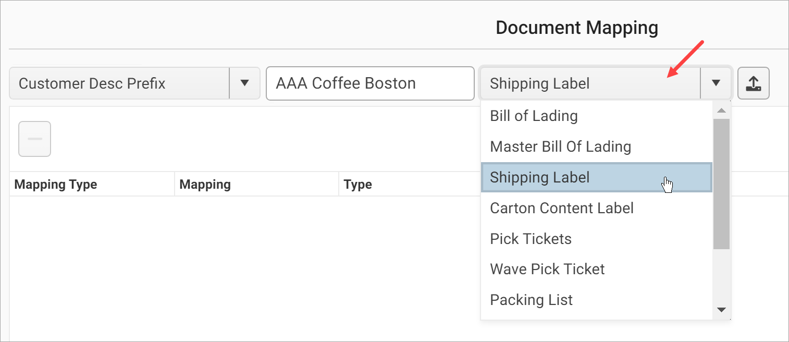Select Bill of Lading from the list

click(x=533, y=116)
